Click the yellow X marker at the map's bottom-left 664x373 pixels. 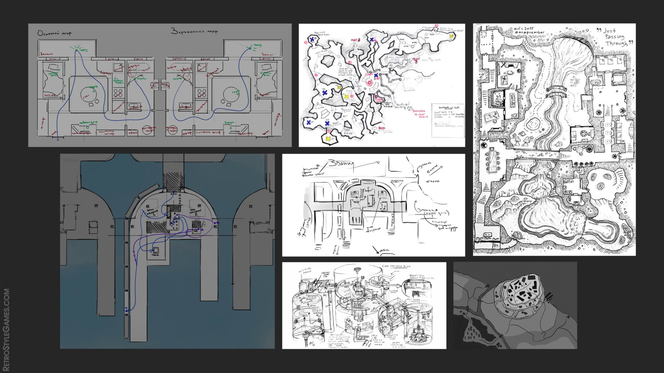(328, 138)
